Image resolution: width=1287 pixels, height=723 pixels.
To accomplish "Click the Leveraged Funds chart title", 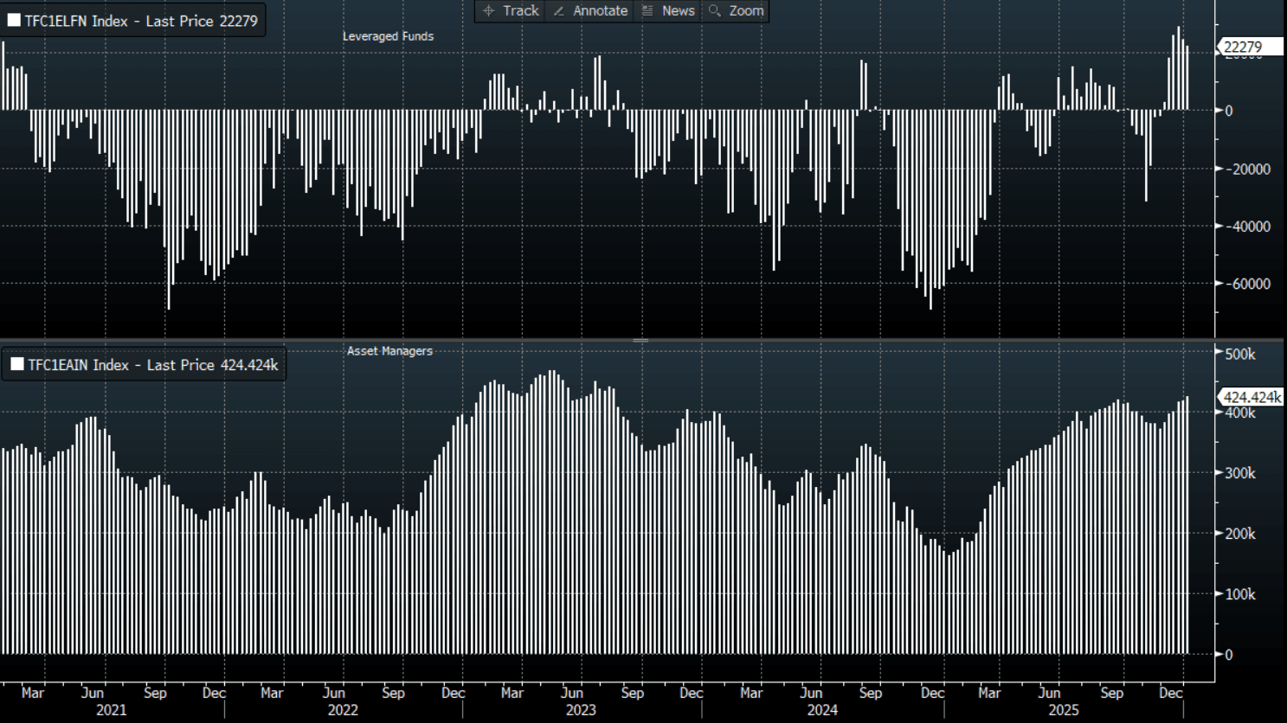I will (388, 36).
